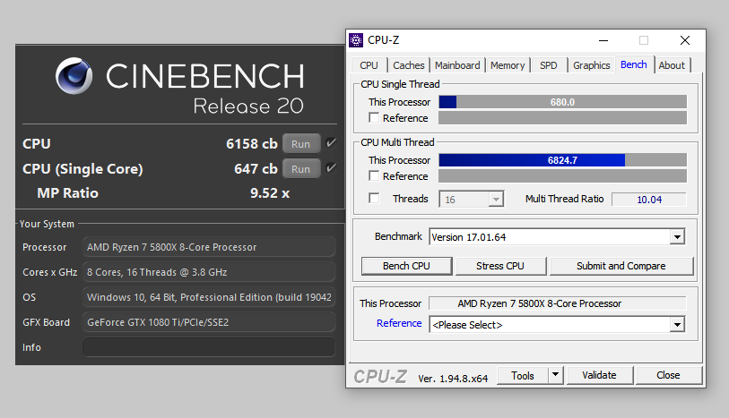The image size is (729, 418).
Task: Click the Cinebench Processor field
Action: (209, 247)
